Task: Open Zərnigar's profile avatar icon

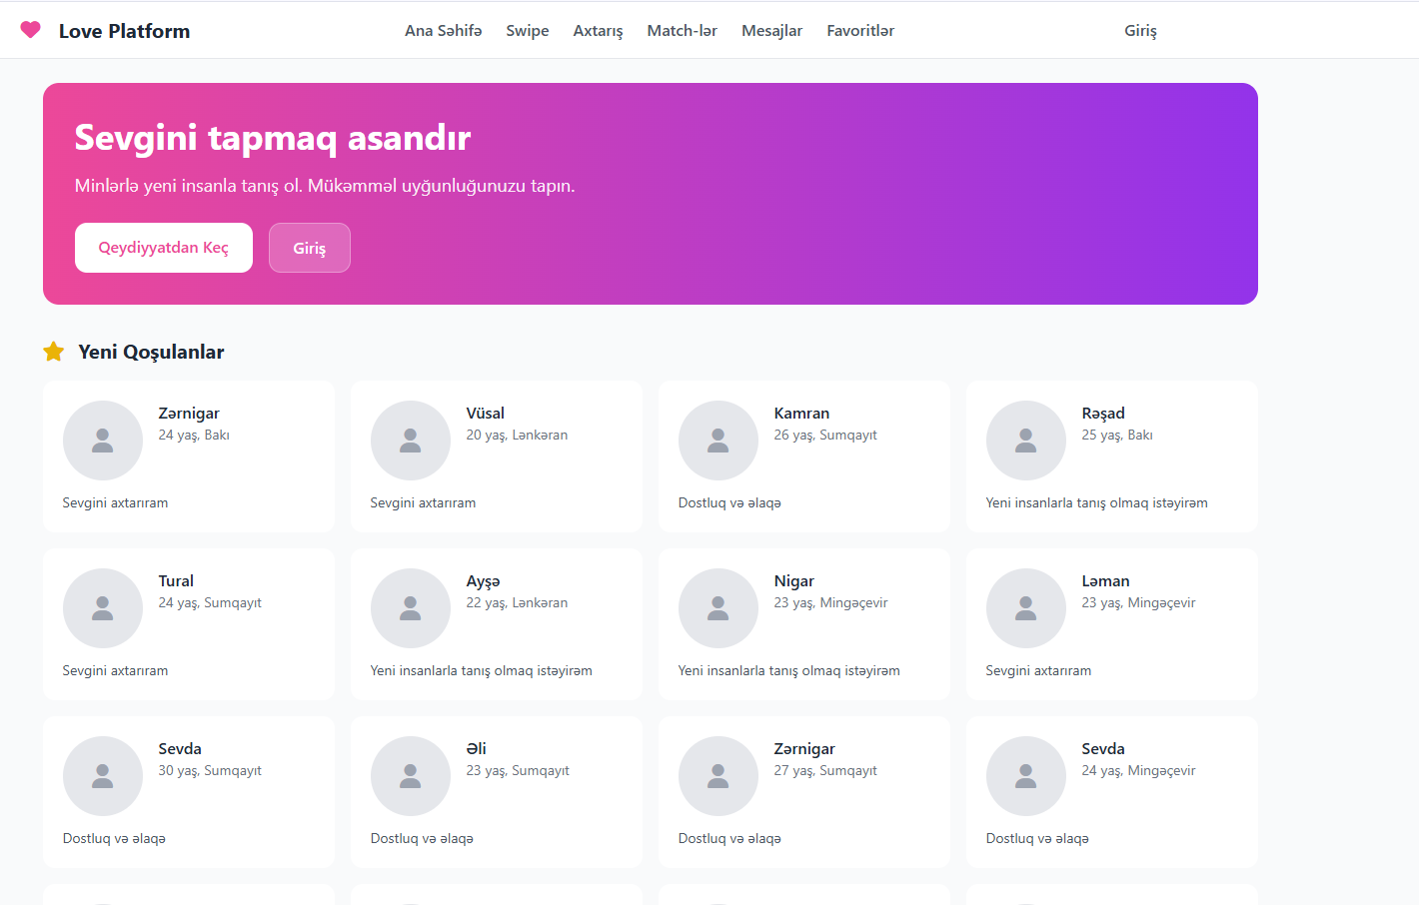Action: pyautogui.click(x=103, y=440)
